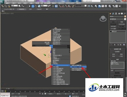Click the 3ds Max application button

pos(2,2)
